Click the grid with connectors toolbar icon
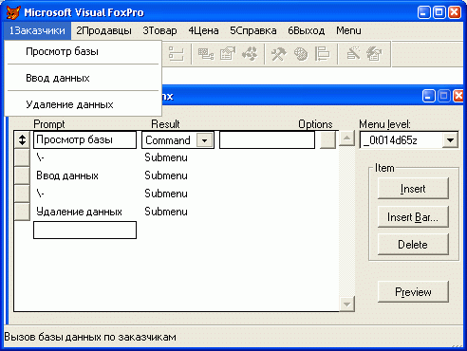 click(x=206, y=54)
